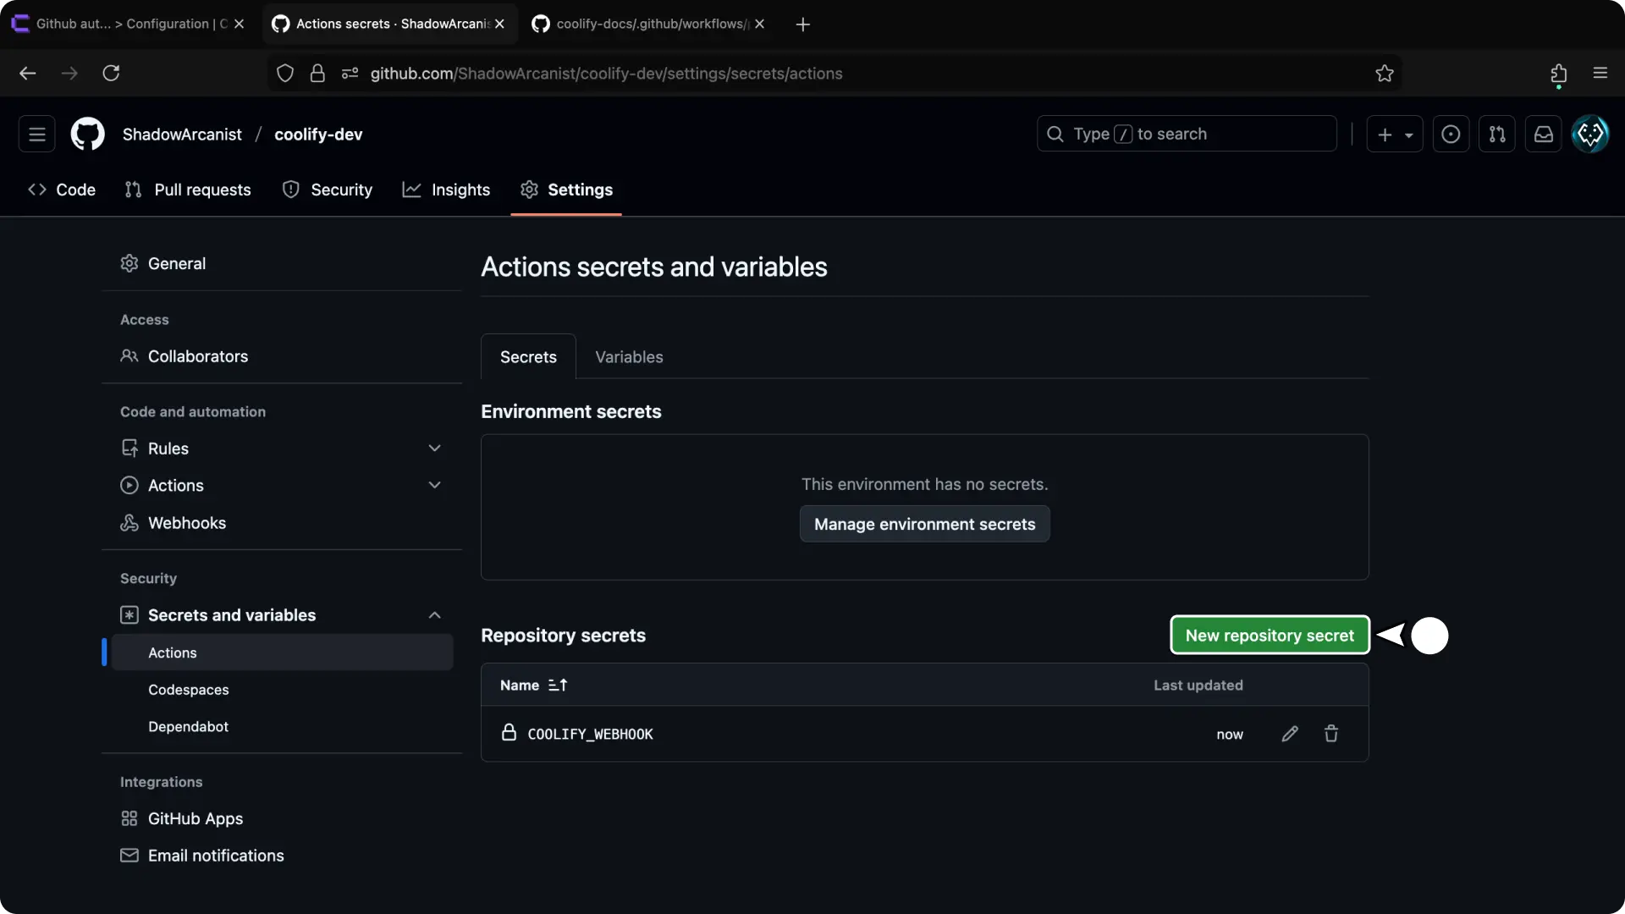
Task: Collapse the Secrets and variables section
Action: (434, 615)
